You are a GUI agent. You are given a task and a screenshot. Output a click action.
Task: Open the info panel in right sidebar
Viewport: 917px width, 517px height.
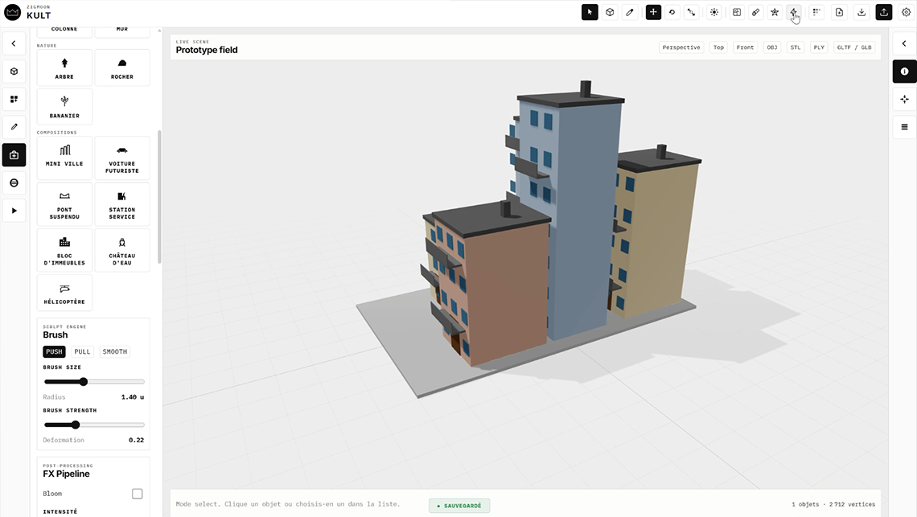[904, 72]
